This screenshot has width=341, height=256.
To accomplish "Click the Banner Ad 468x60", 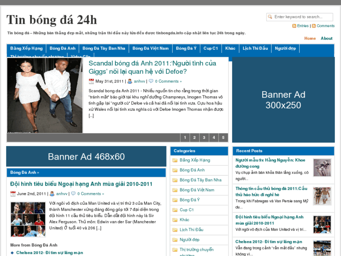I will (86, 156).
